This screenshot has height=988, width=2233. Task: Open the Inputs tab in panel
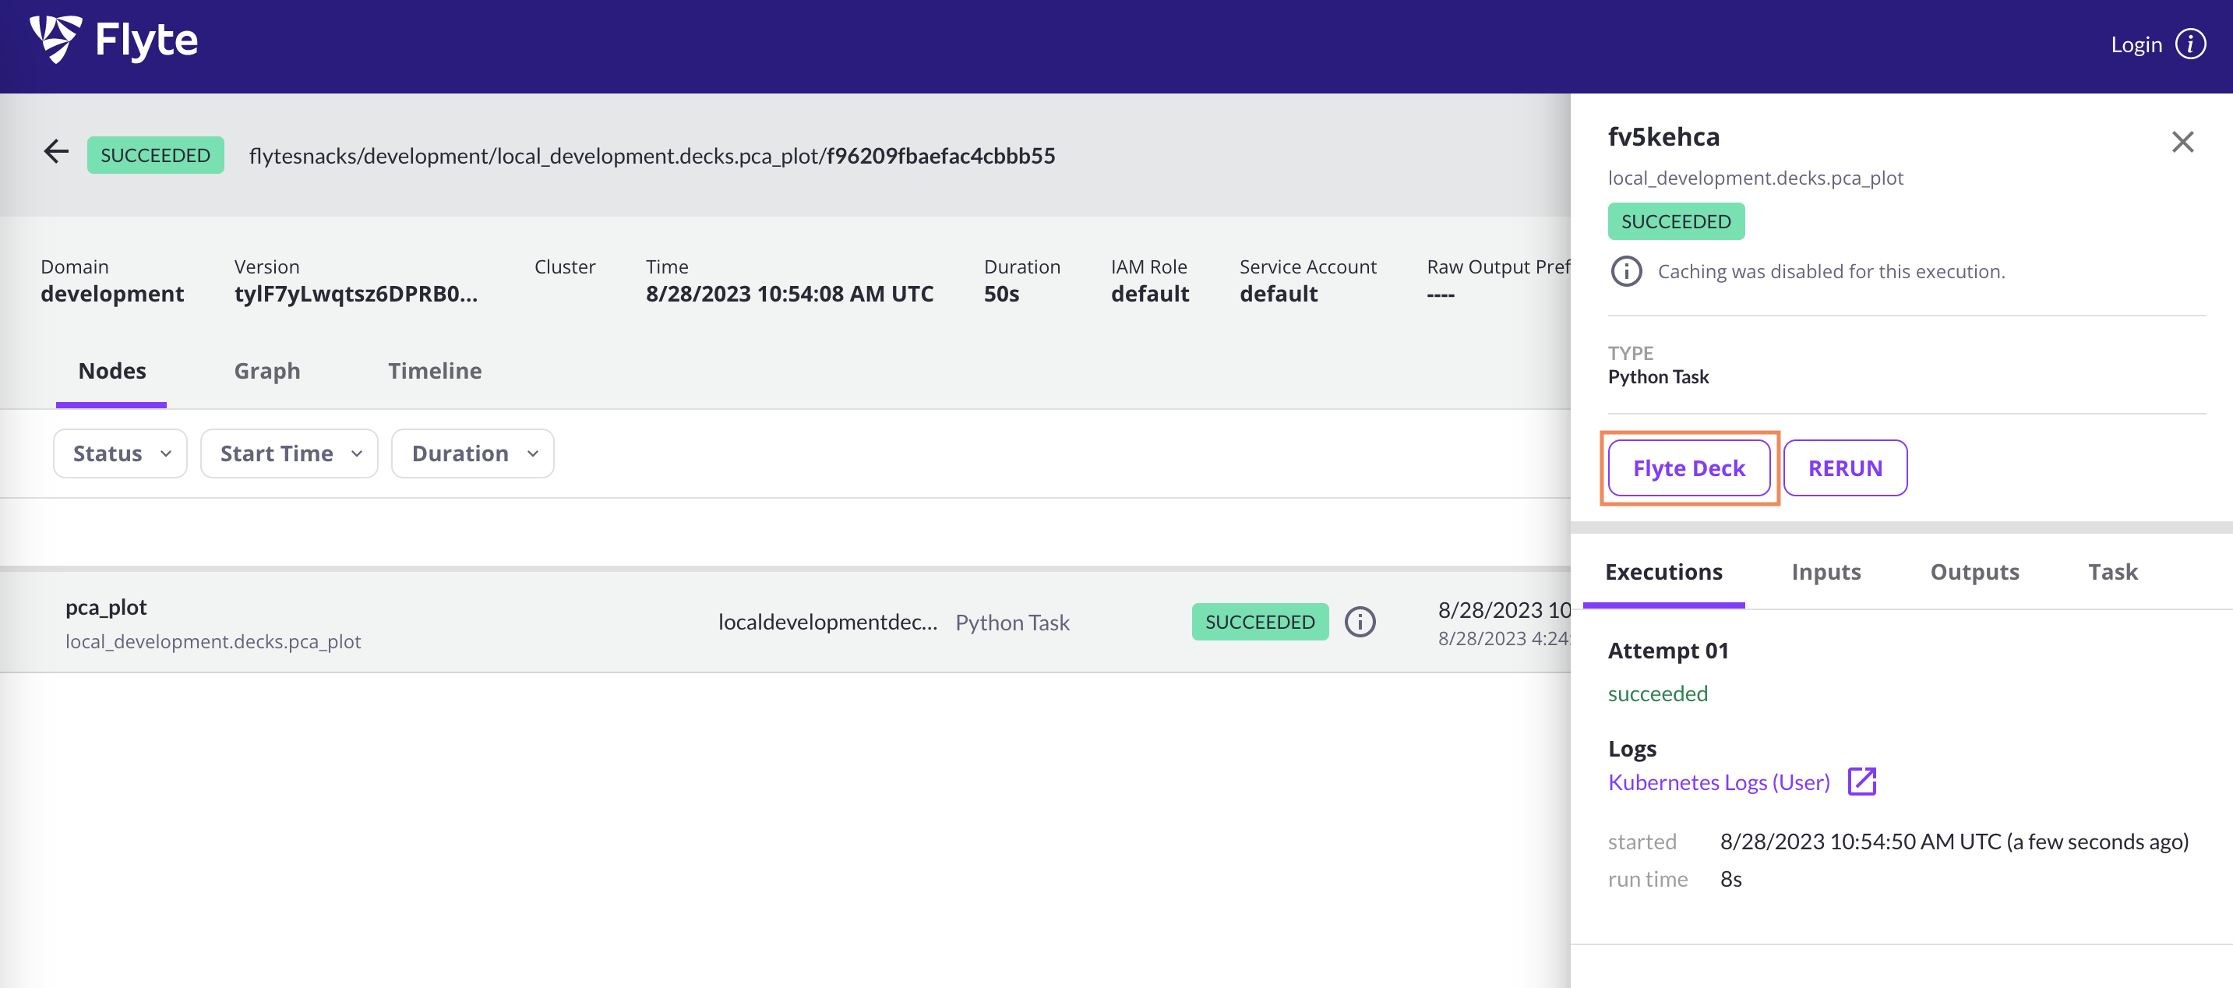1826,572
